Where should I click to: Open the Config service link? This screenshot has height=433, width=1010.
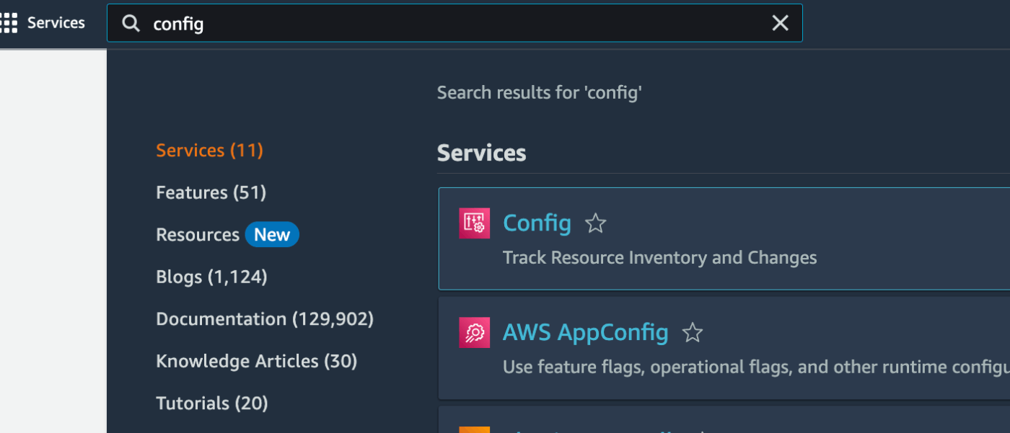(537, 223)
